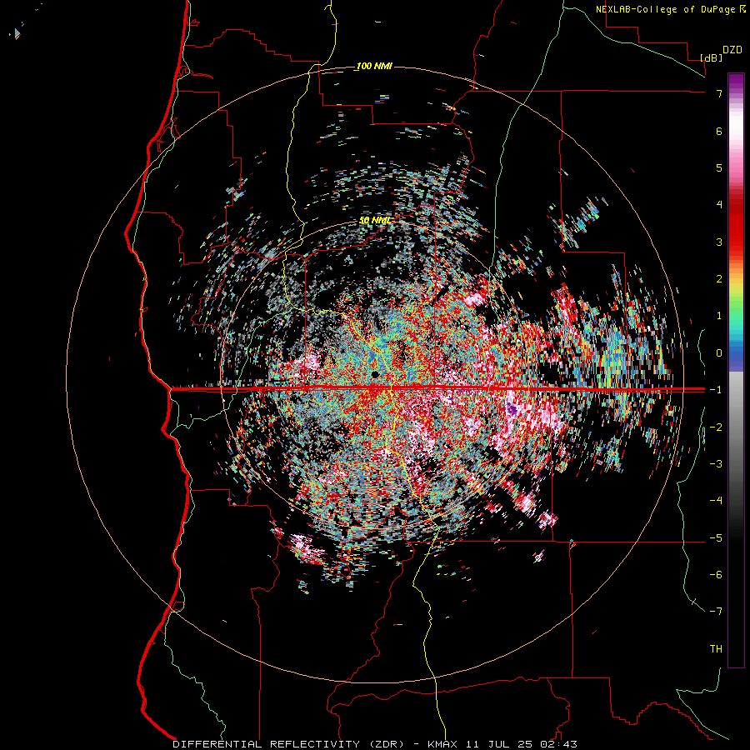Click the black radar site dot

coord(375,374)
